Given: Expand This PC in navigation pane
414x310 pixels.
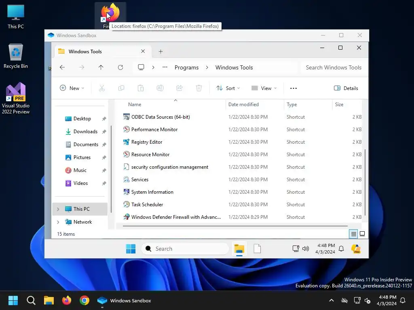Looking at the screenshot, I should coord(58,209).
